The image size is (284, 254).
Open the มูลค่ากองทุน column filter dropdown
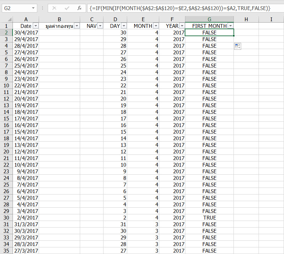(x=77, y=26)
